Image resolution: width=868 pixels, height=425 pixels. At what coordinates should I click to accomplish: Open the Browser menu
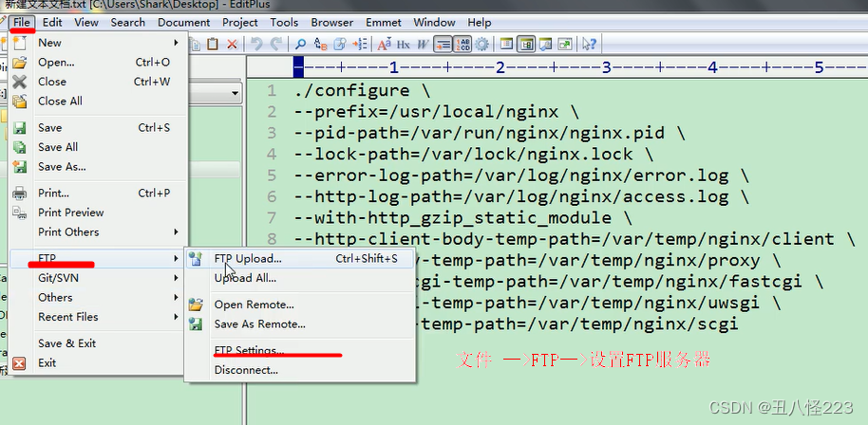(331, 23)
